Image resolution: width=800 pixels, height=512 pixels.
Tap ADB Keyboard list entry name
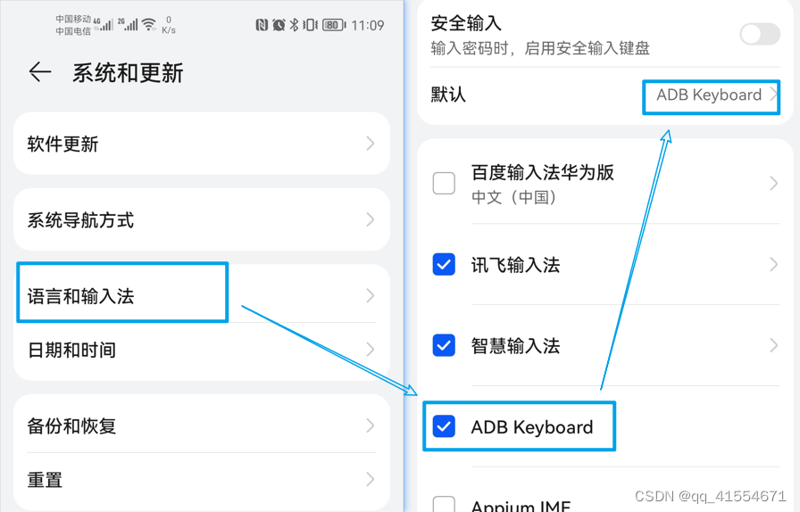coord(532,427)
